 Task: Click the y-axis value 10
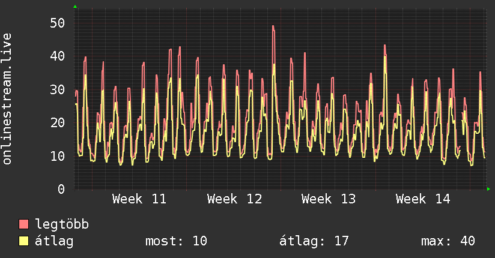58,156
